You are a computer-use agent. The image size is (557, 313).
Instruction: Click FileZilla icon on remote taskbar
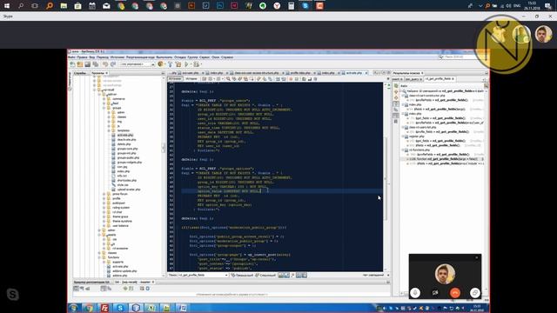pyautogui.click(x=104, y=308)
